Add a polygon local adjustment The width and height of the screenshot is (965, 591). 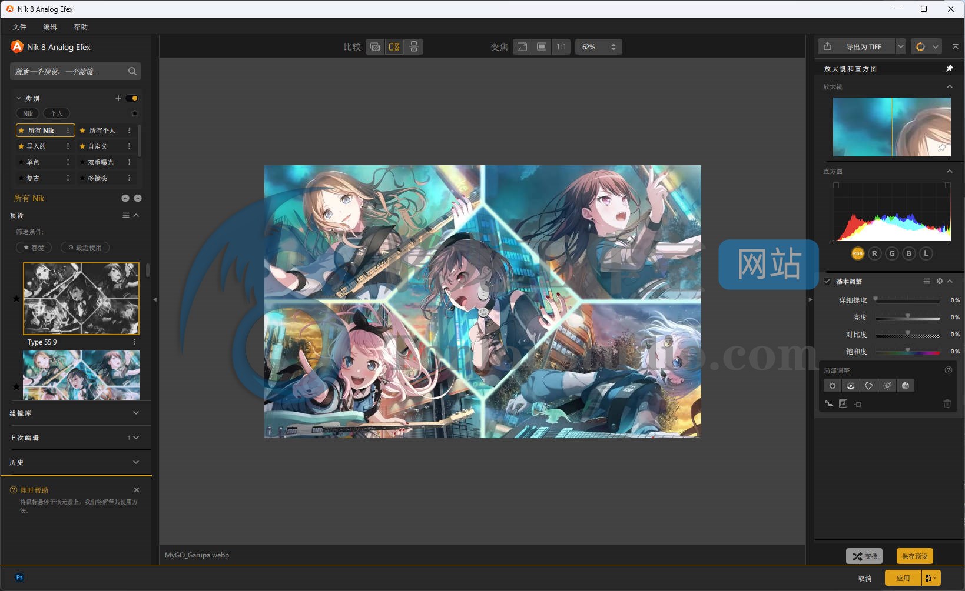(869, 386)
